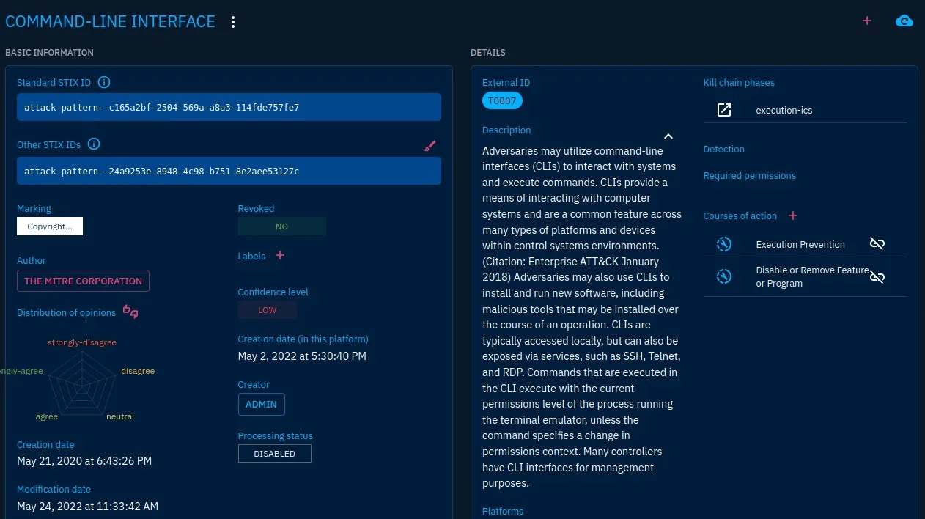Add a label with the plus icon
This screenshot has height=519, width=925.
(279, 255)
